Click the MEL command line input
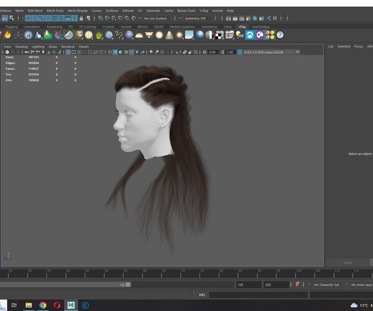Viewport: 373px width, 311px height. pyautogui.click(x=259, y=295)
